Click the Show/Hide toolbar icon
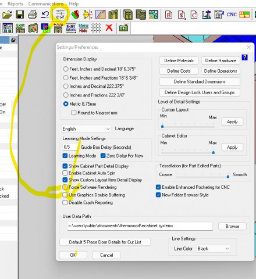The height and width of the screenshot is (279, 256). (x=83, y=28)
